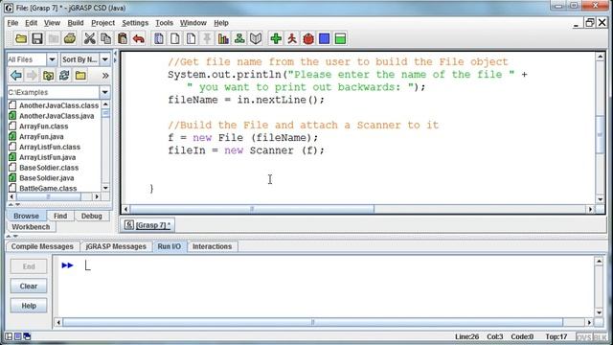Go back with the browse panel left arrow
The height and width of the screenshot is (345, 613).
click(x=16, y=75)
